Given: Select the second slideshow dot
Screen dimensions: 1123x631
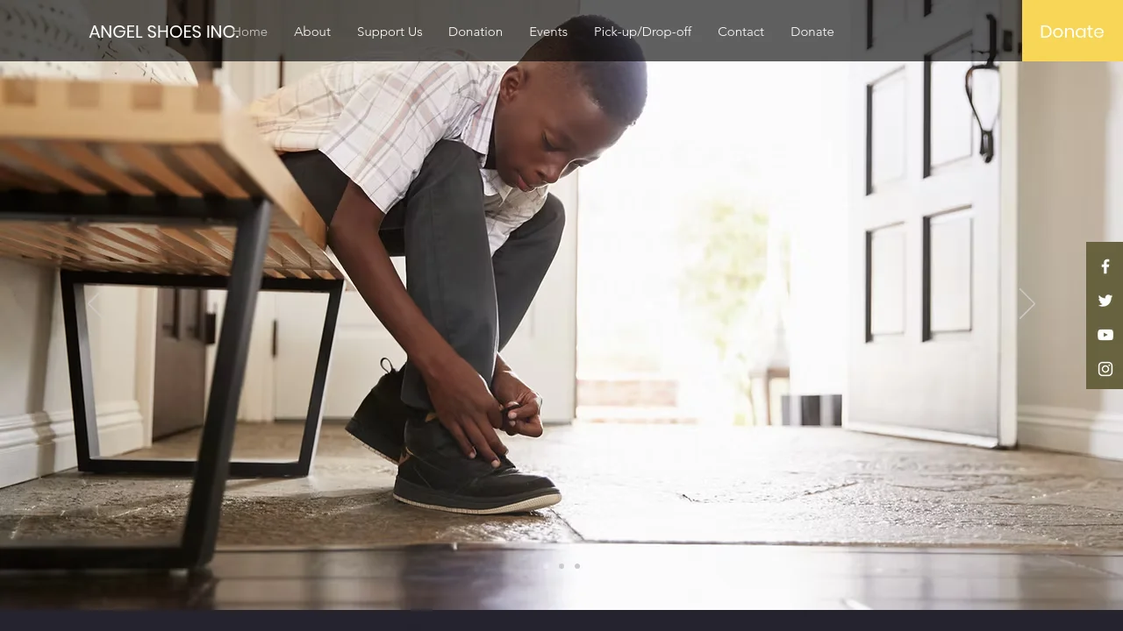Looking at the screenshot, I should point(561,566).
